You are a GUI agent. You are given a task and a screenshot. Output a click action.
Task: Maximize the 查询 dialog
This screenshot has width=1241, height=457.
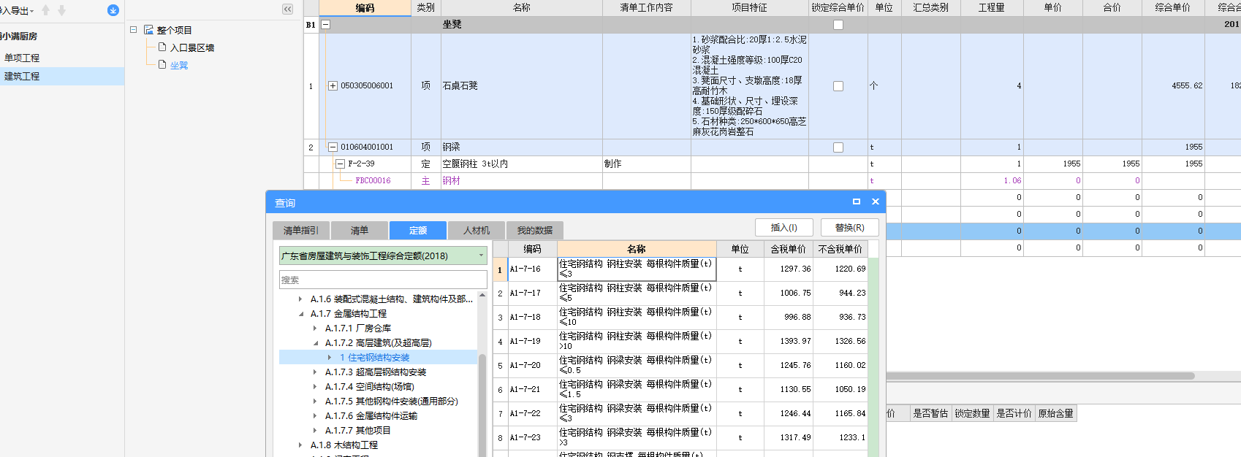click(x=857, y=202)
